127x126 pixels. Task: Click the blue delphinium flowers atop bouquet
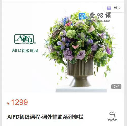point(65,21)
